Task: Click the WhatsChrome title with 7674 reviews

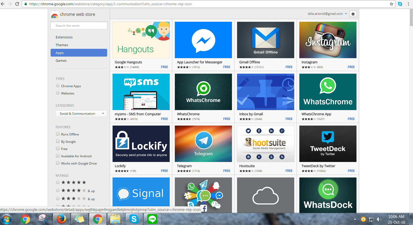Action: pos(188,114)
